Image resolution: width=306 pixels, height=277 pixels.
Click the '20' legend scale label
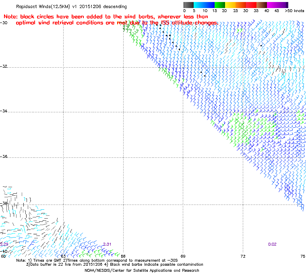coord(224,11)
